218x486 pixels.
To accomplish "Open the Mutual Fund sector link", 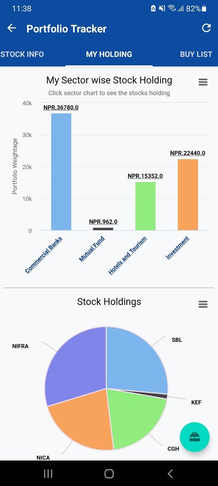I will tap(92, 249).
